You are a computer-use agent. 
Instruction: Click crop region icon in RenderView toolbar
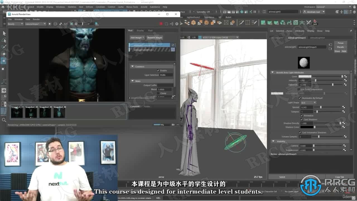tap(71, 24)
